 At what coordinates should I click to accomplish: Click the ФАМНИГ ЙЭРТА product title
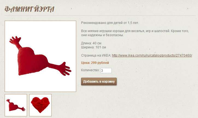point(29,9)
